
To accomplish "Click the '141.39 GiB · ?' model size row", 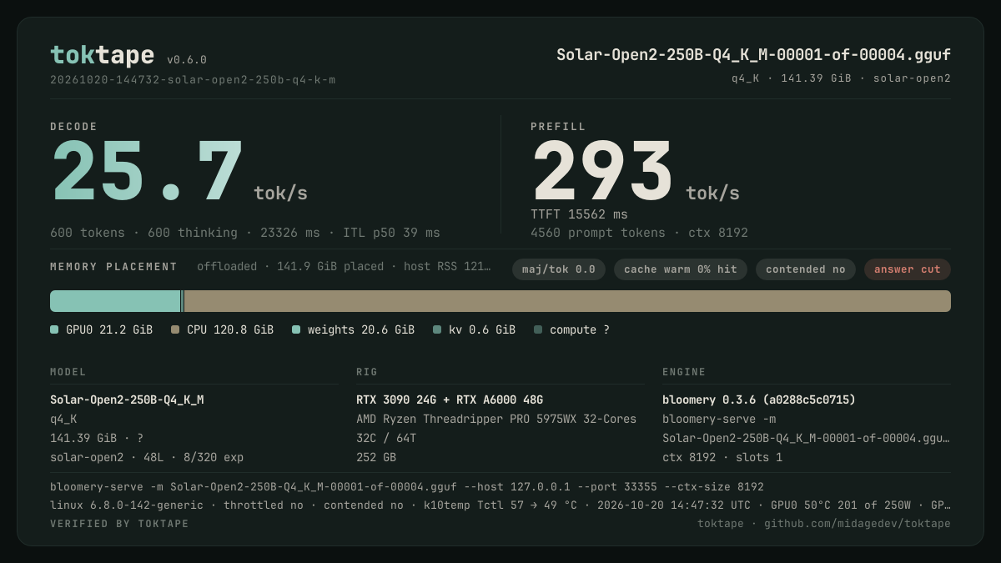I will point(97,438).
